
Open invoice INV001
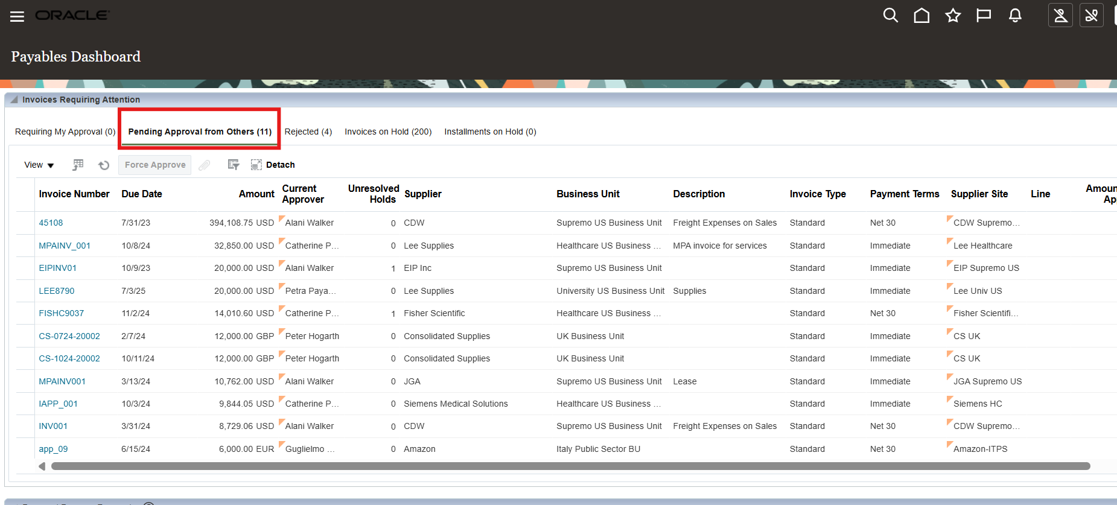pyautogui.click(x=53, y=426)
